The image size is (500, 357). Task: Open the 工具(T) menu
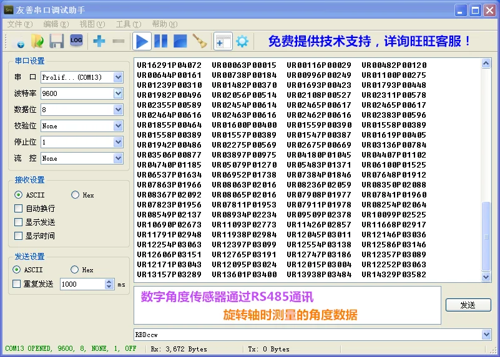128,24
